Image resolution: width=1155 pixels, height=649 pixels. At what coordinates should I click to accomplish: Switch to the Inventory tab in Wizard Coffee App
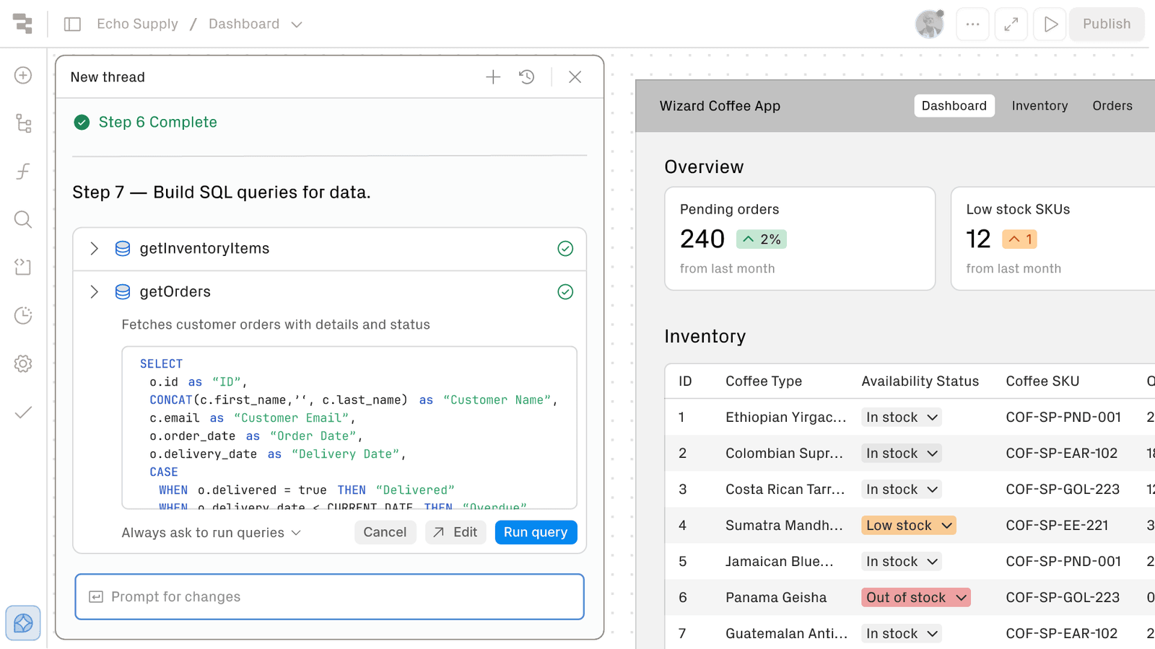1039,105
